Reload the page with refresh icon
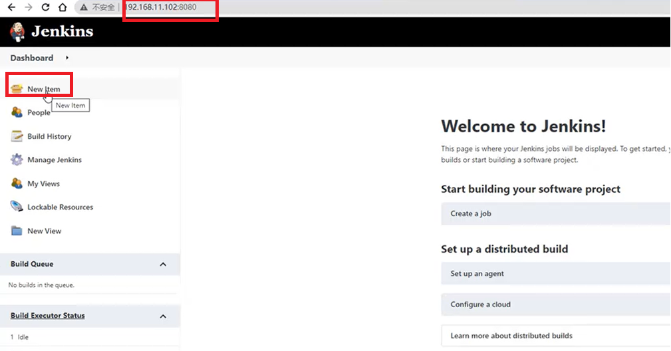671x351 pixels. [45, 7]
